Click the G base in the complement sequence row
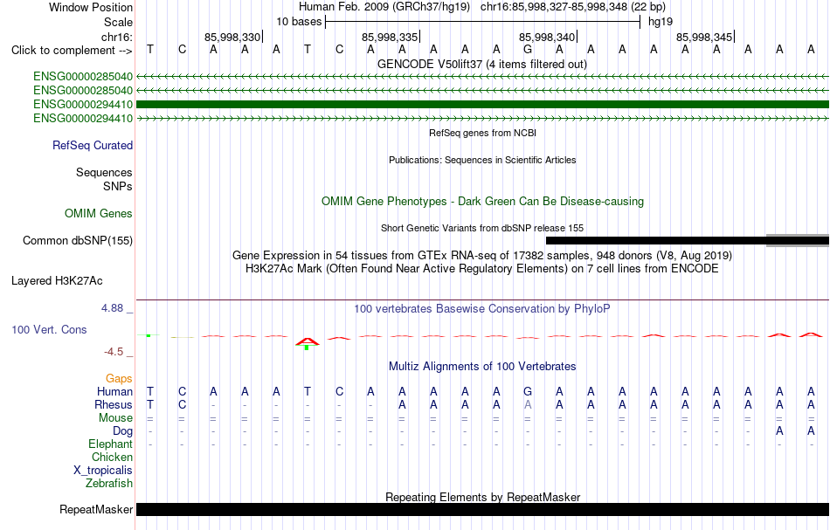Viewport: 830px width, 530px height. coord(528,50)
